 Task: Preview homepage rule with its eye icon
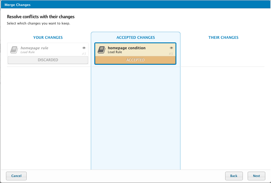pos(84,48)
